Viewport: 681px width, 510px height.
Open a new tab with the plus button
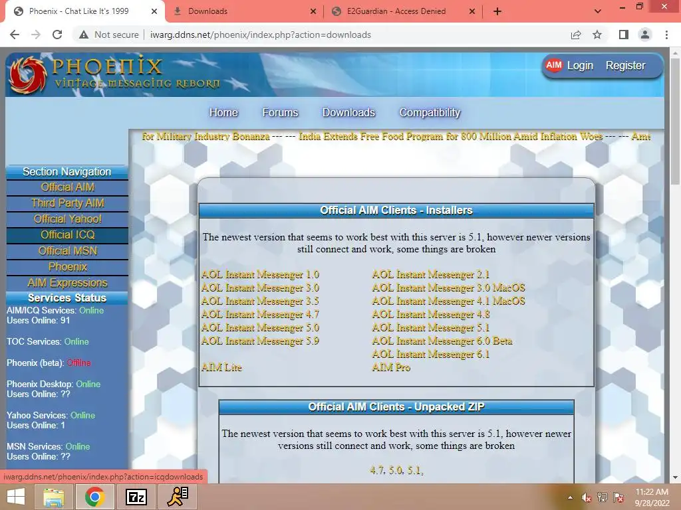click(497, 11)
